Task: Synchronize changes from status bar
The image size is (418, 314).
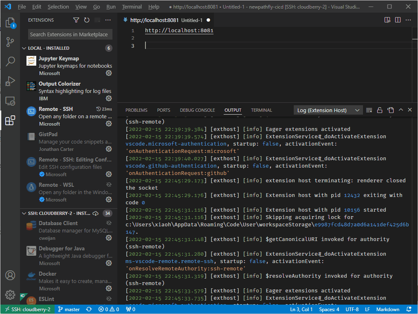Action: click(89, 310)
